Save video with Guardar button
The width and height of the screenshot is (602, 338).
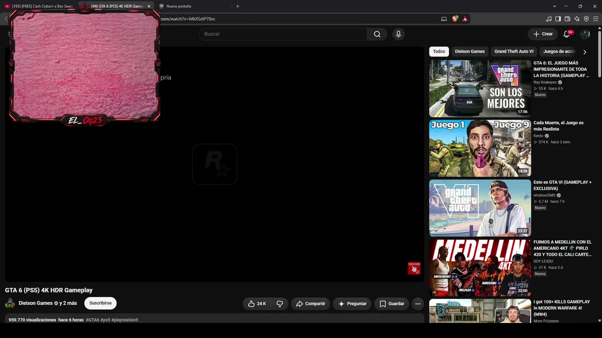(x=391, y=304)
